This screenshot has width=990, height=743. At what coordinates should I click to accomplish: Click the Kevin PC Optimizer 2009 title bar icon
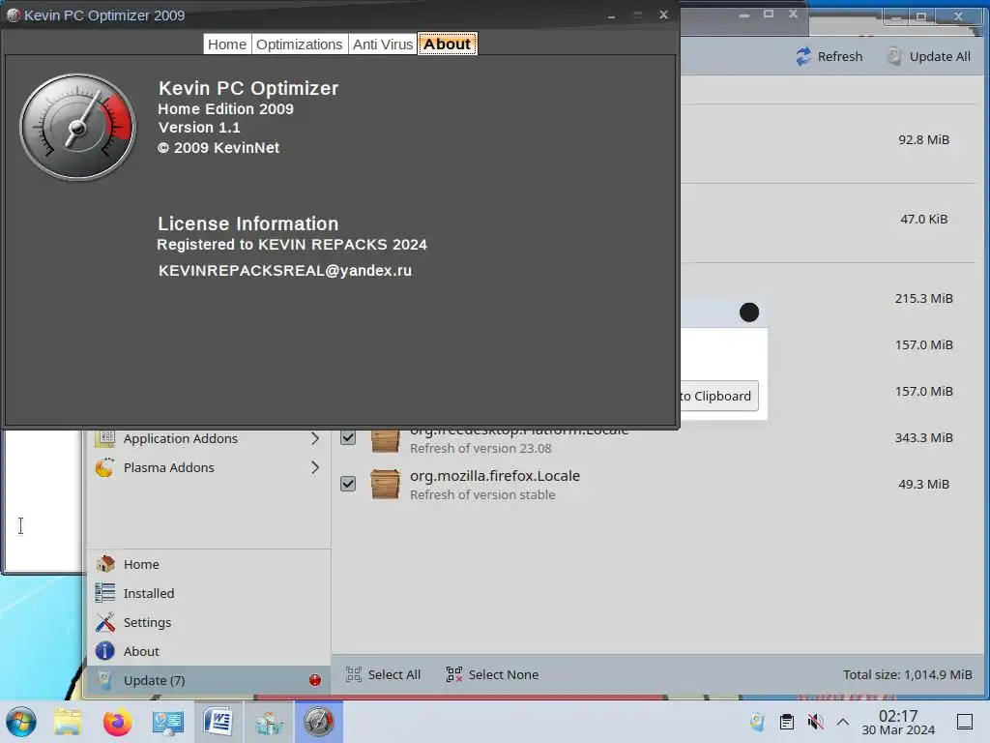point(14,15)
